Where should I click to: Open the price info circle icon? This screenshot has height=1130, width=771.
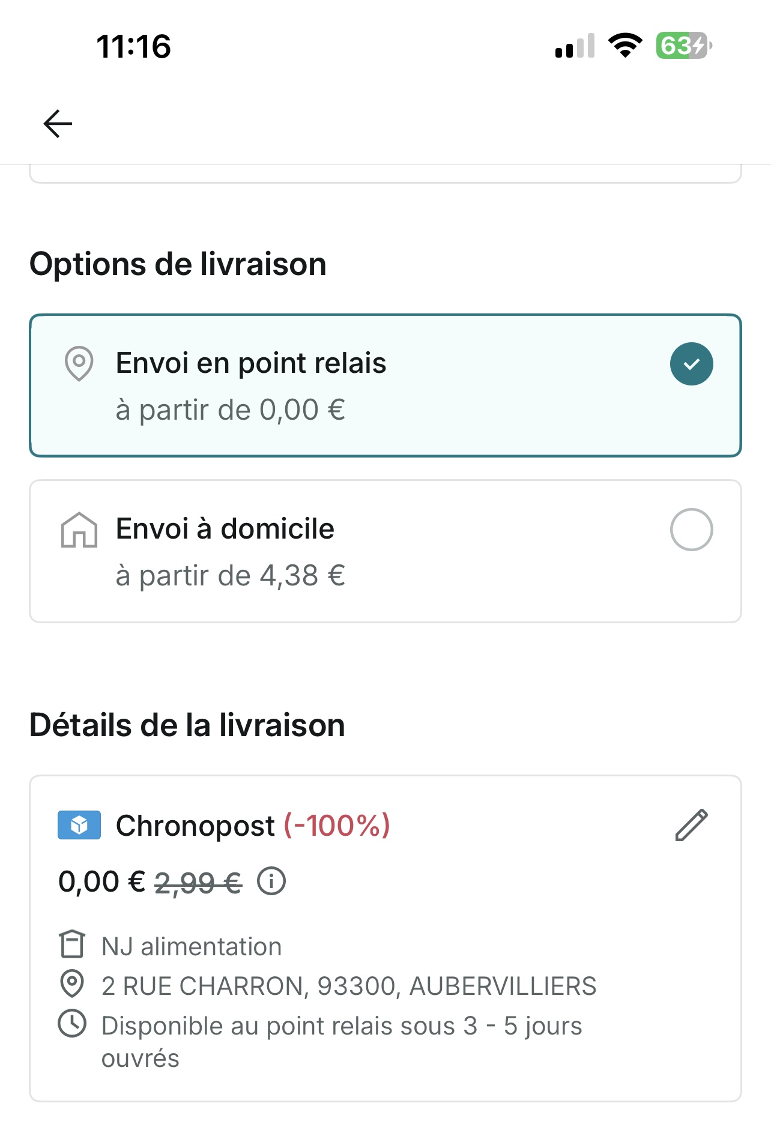coord(271,881)
